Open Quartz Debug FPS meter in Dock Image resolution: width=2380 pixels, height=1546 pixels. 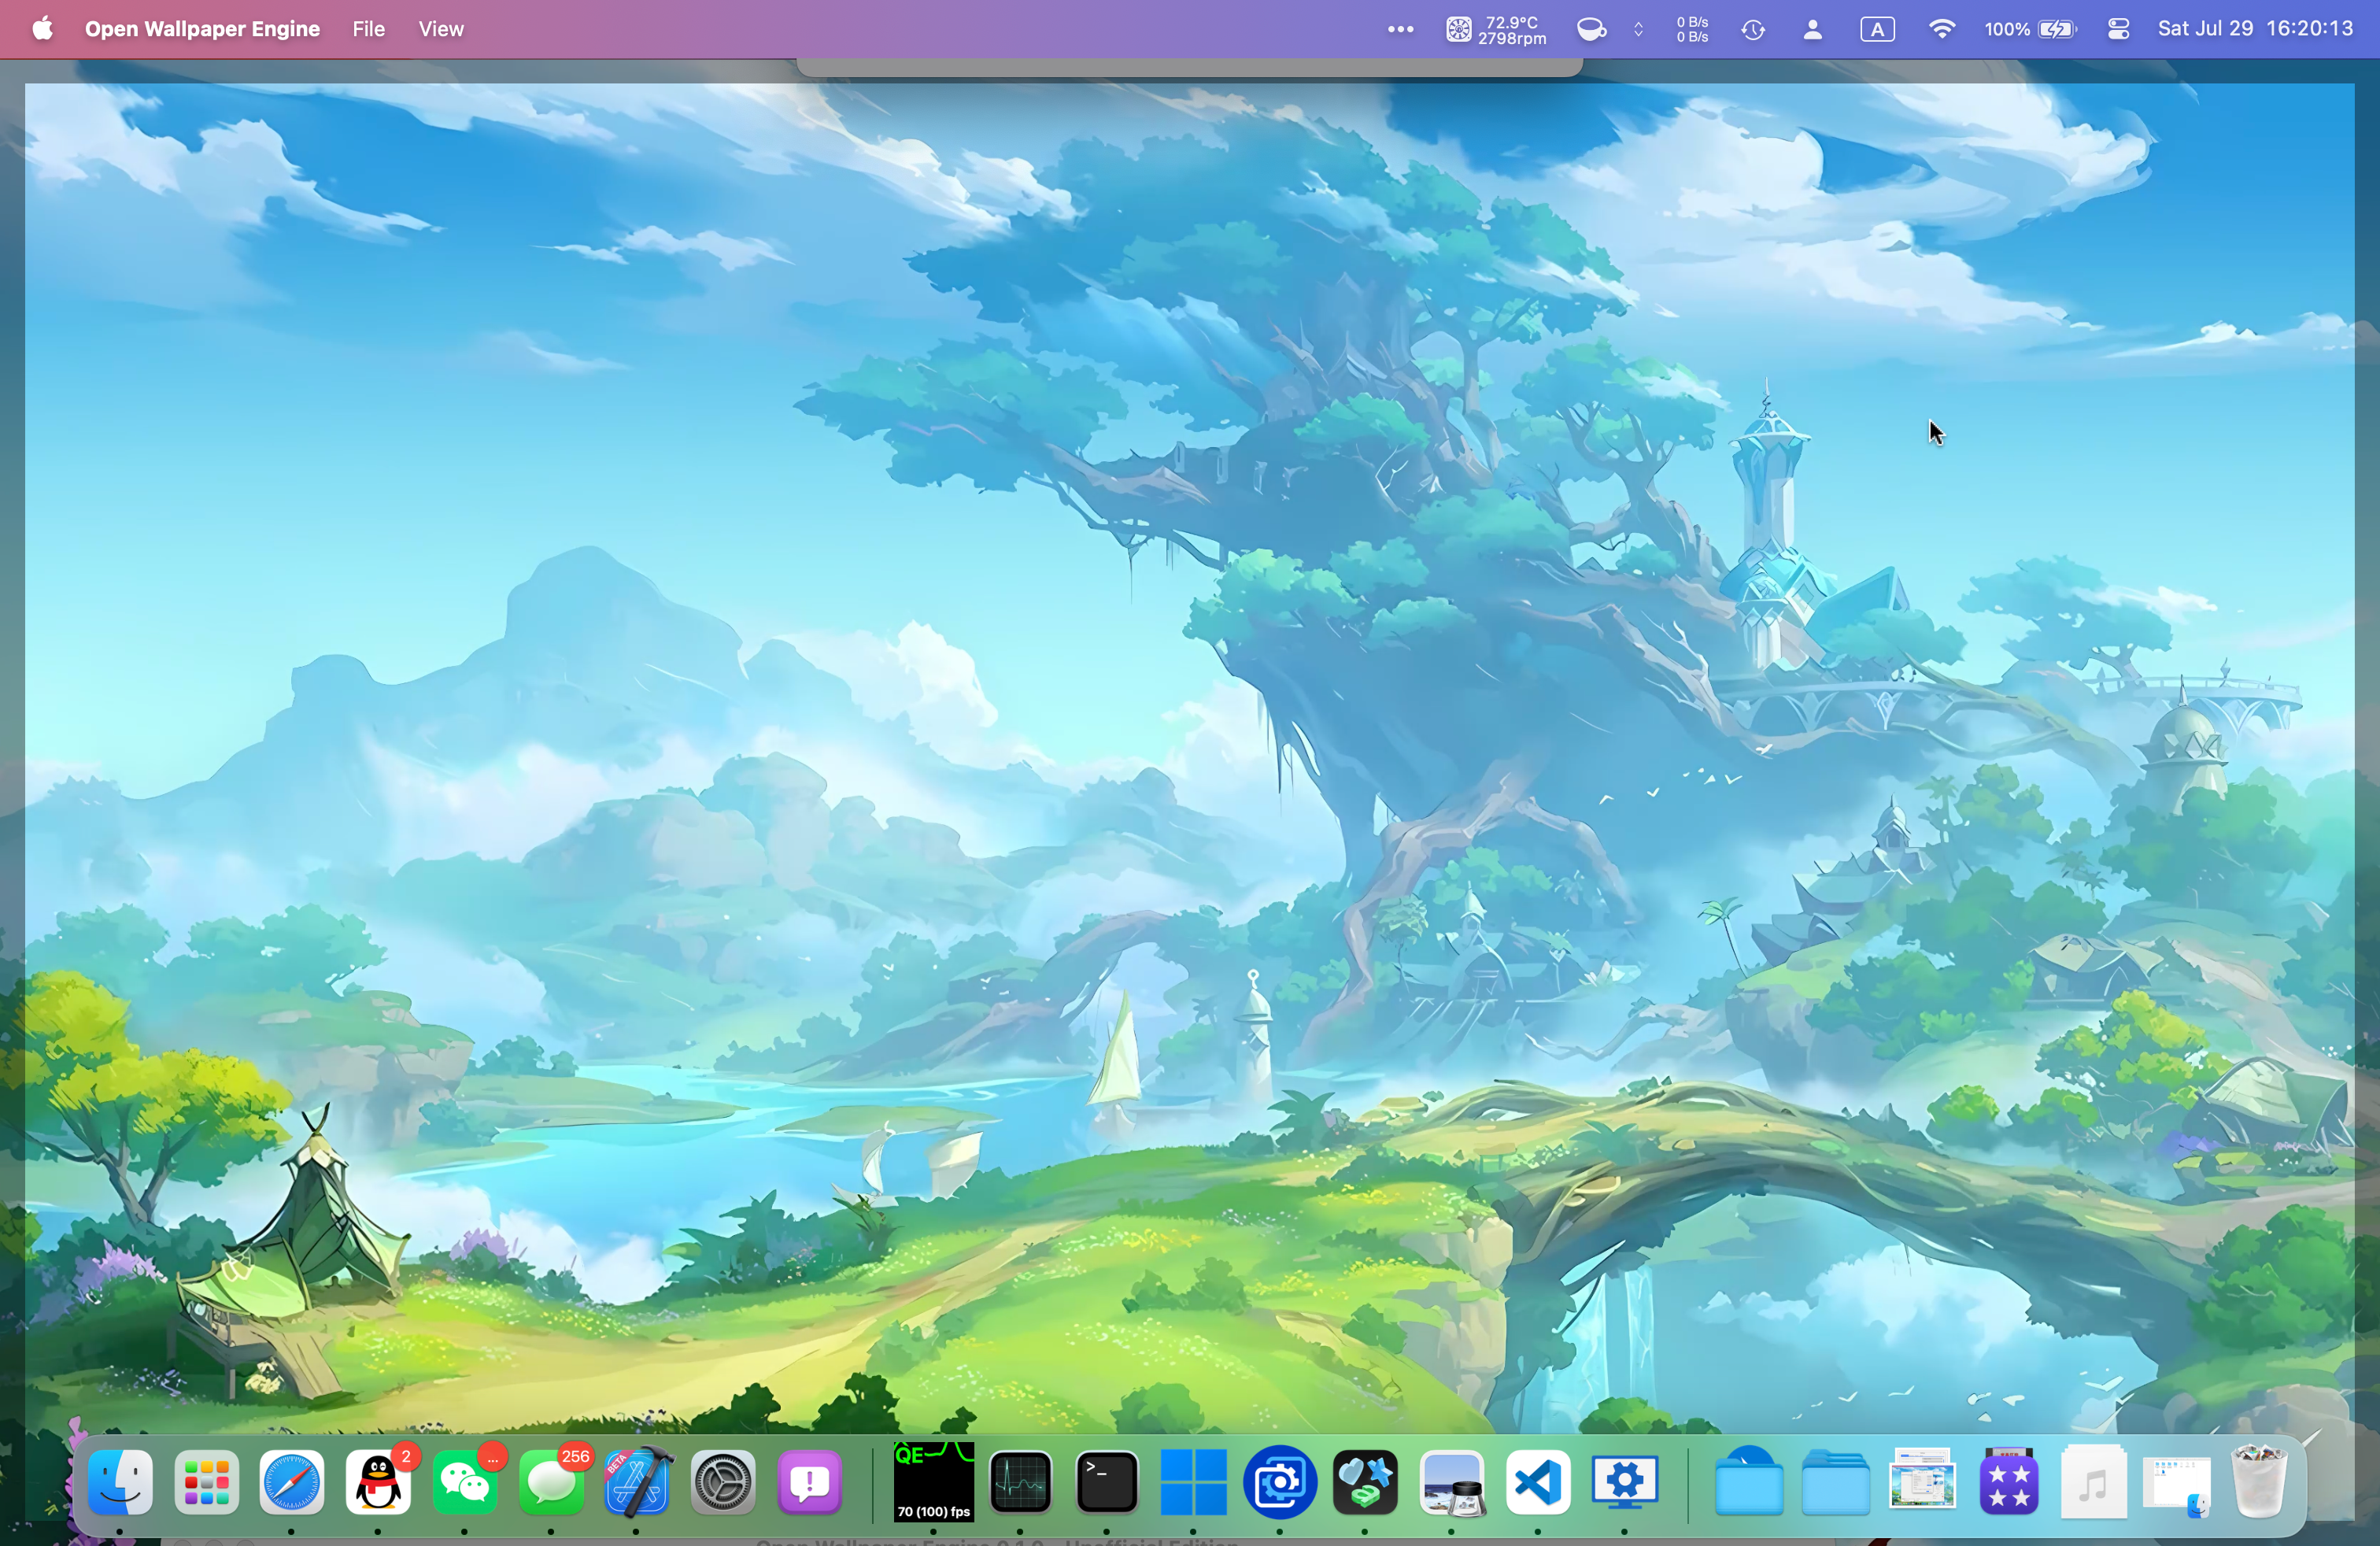pos(933,1482)
